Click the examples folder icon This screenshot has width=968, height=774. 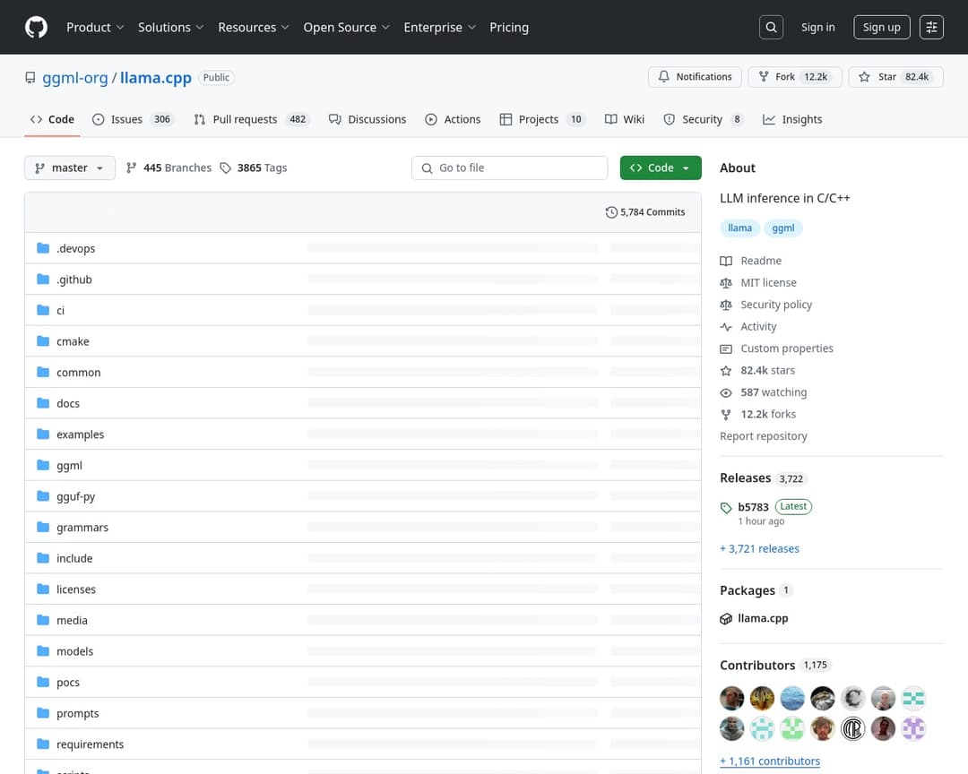43,434
